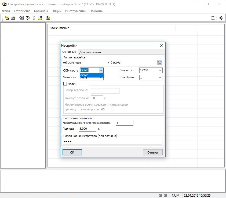Open the Команды menu
Viewport: 226px width, 198px height.
41,11
